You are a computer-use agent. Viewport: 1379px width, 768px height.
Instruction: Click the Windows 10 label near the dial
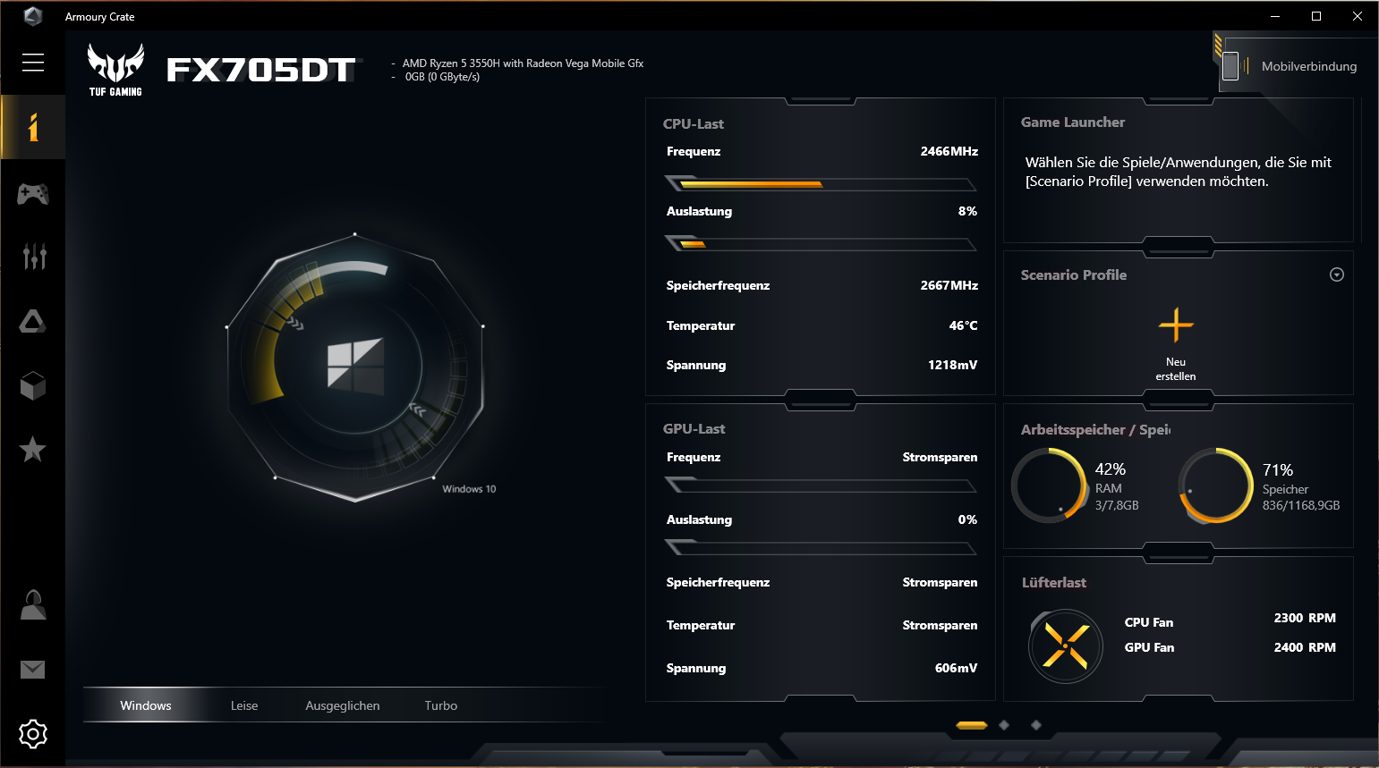tap(469, 489)
